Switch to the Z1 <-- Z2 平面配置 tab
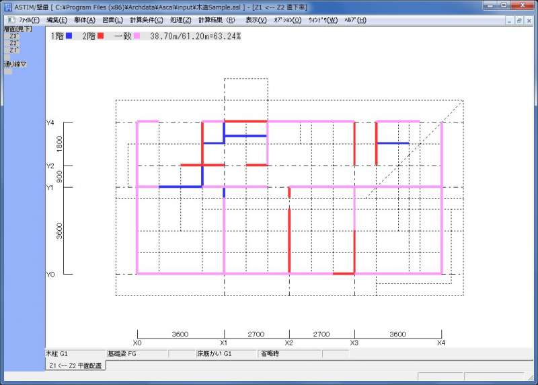 [75, 365]
